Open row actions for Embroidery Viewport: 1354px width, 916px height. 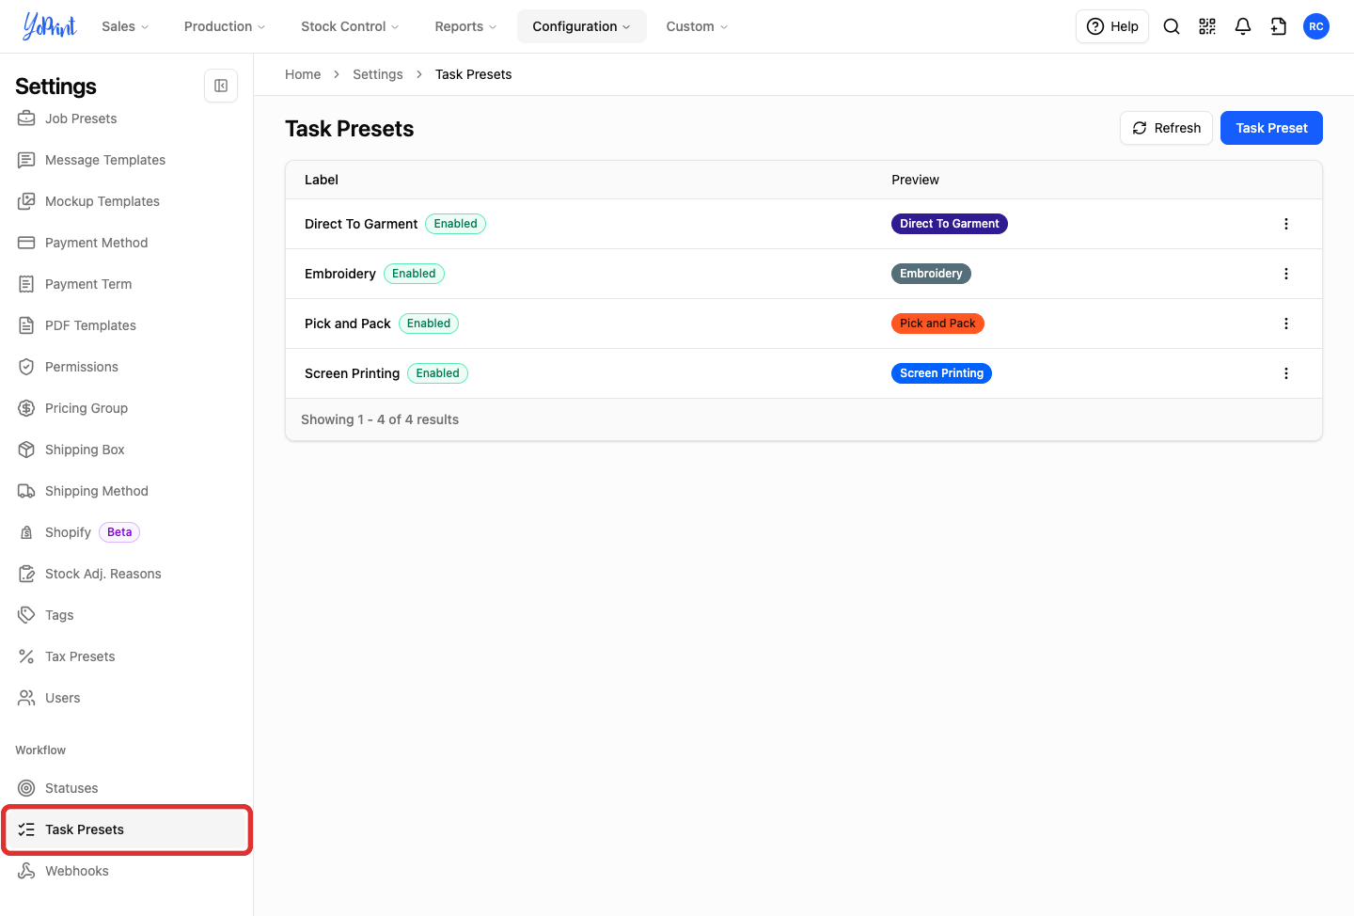[1286, 274]
